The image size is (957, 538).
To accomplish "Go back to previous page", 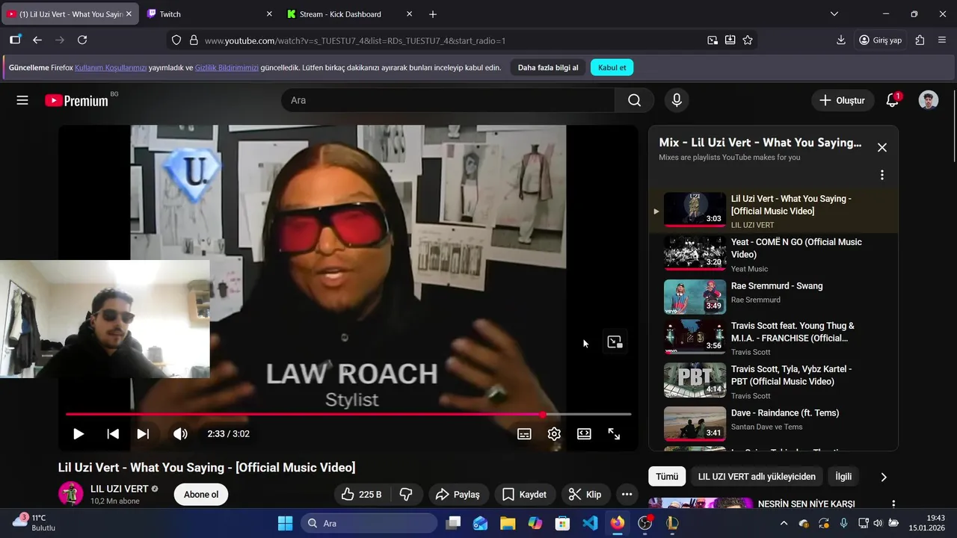I will [37, 40].
